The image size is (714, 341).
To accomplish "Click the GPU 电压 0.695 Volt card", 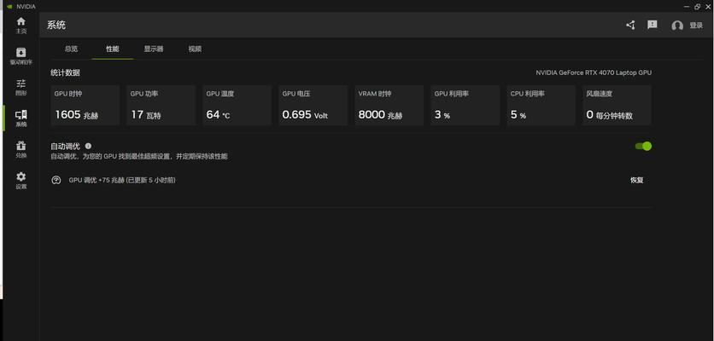I will click(x=313, y=105).
